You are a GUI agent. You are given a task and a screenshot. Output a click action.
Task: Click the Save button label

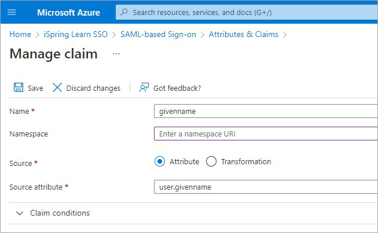click(x=35, y=88)
